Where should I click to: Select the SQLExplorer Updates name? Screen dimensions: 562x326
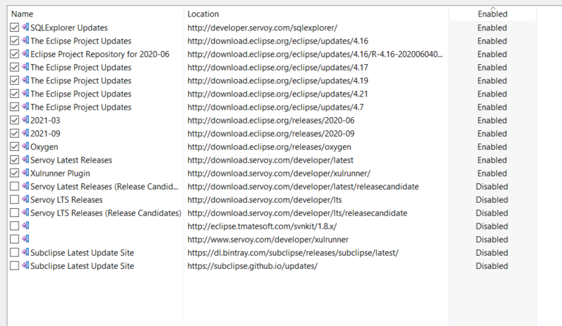[69, 28]
